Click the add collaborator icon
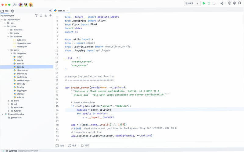This screenshot has height=152, width=244. [15, 5]
